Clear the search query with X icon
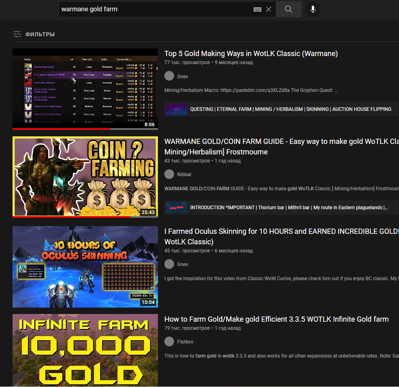Image resolution: width=399 pixels, height=387 pixels. [269, 9]
